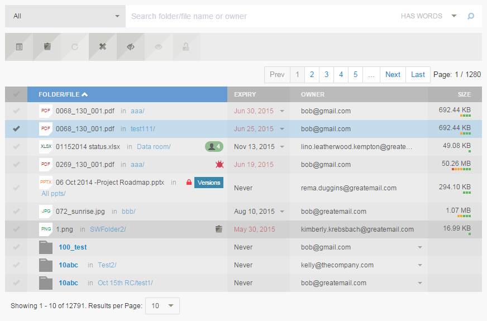Click red lock icon on Project Roadmap row
Image resolution: width=487 pixels, height=321 pixels.
pyautogui.click(x=189, y=183)
